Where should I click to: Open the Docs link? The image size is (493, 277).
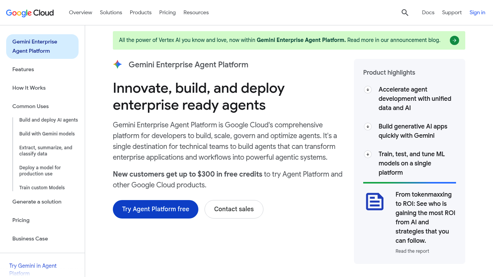coord(428,13)
